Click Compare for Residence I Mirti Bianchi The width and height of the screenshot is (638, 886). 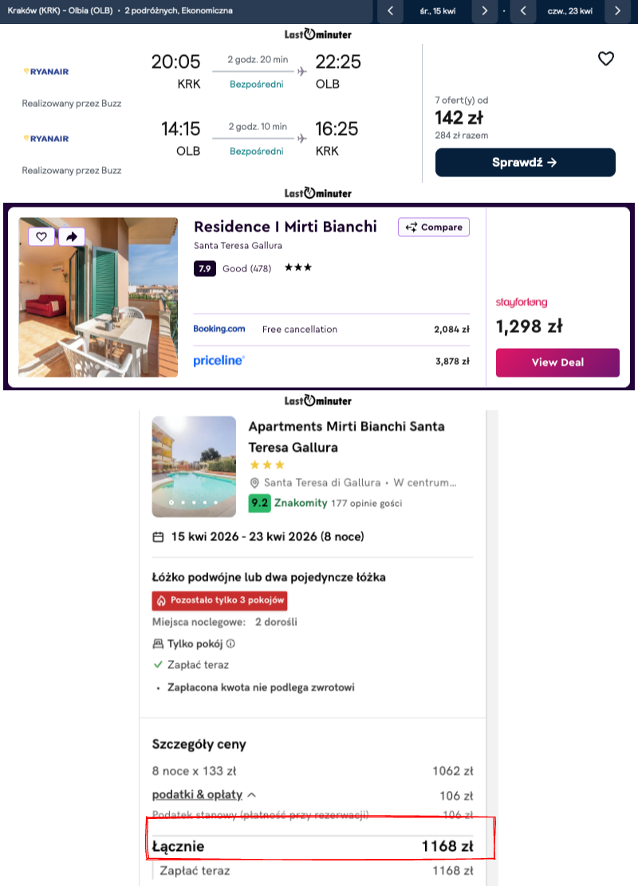point(434,227)
